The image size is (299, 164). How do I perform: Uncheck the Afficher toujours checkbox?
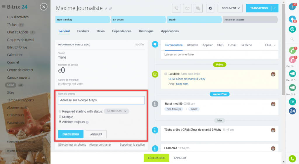60,122
